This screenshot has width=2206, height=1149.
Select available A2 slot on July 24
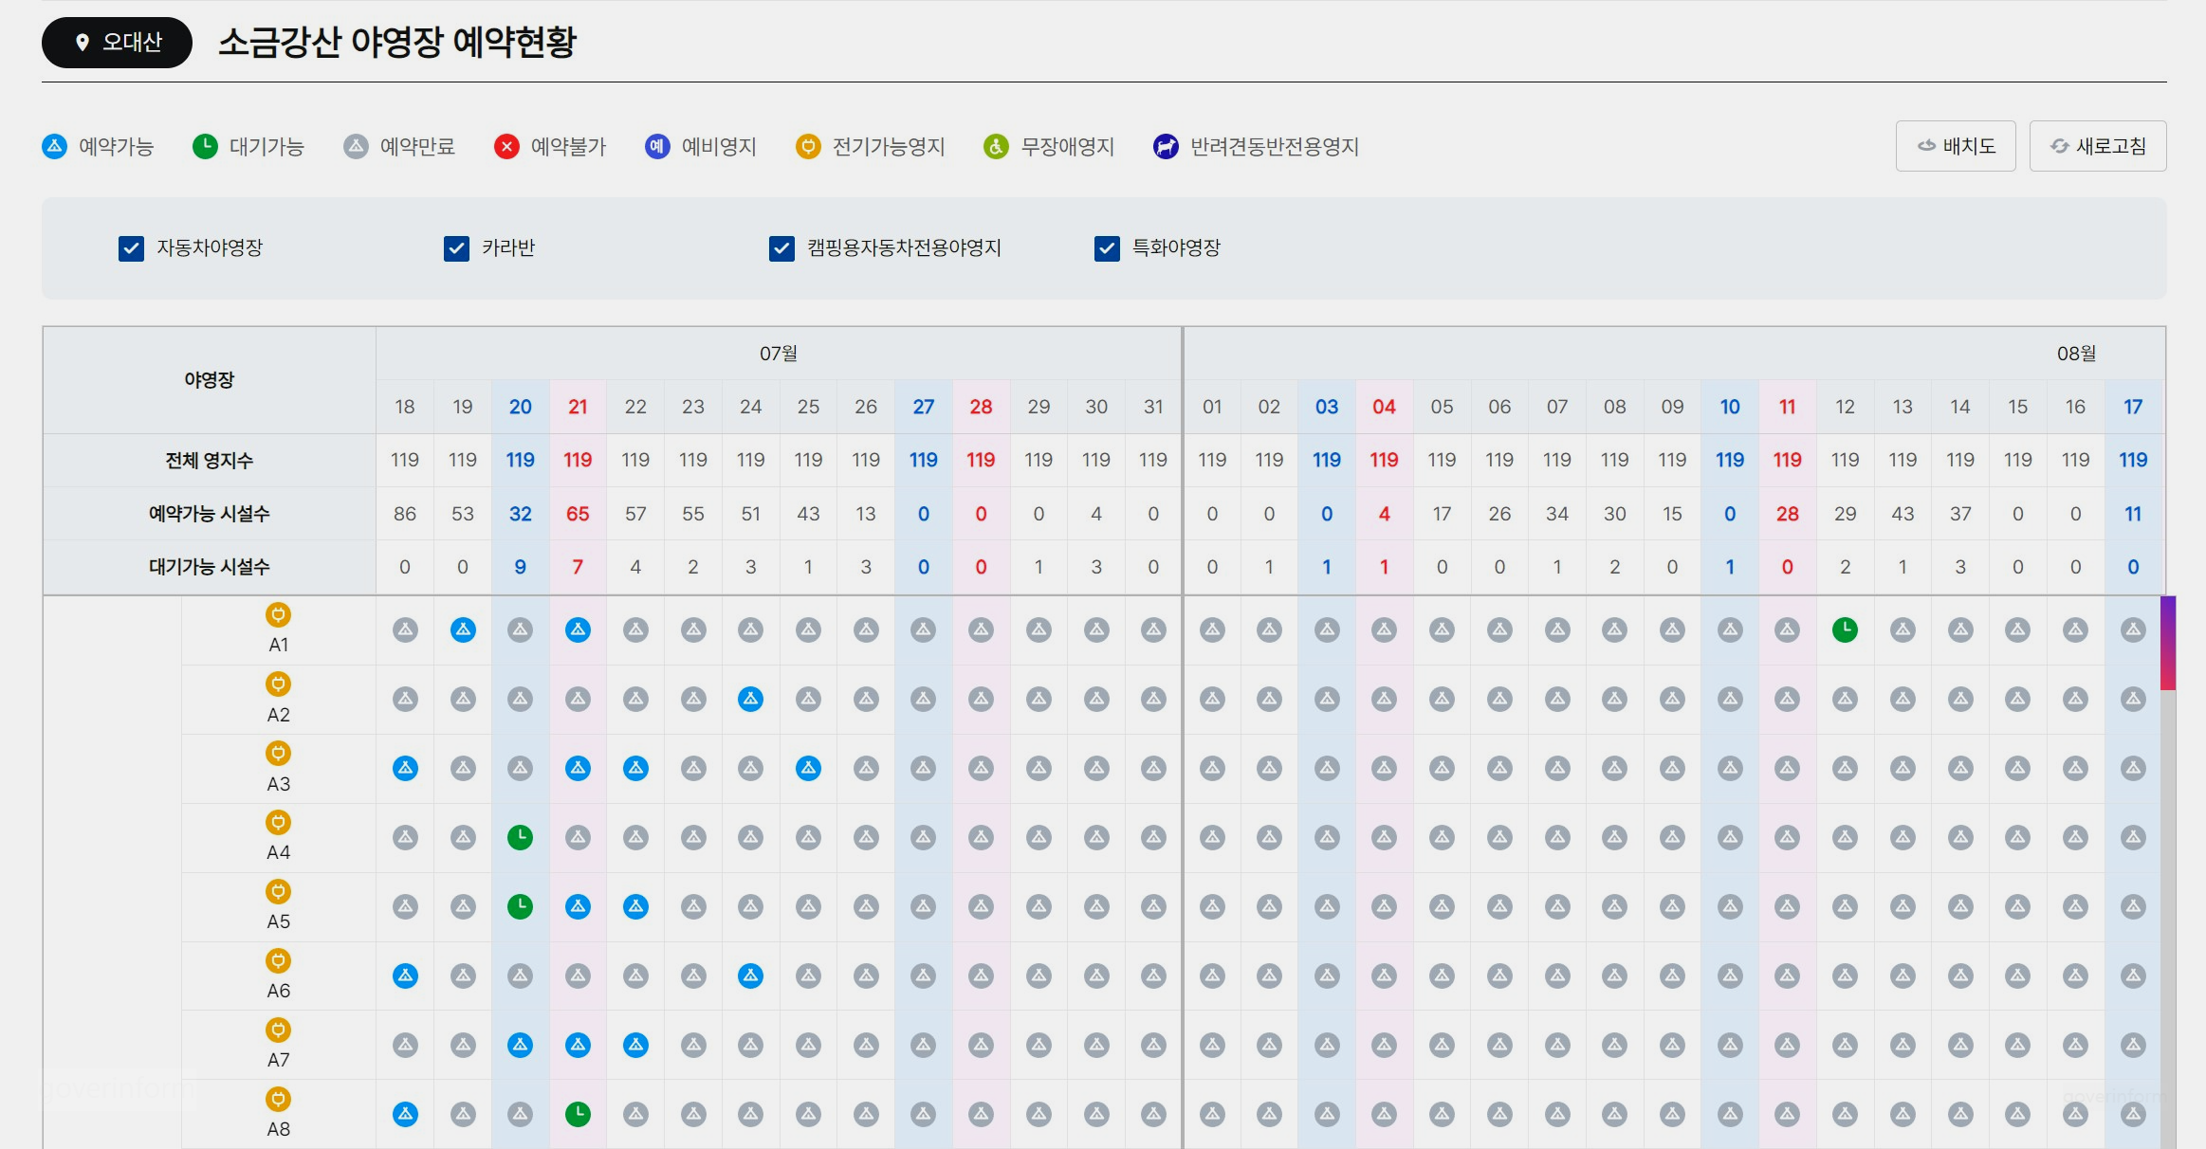click(750, 699)
